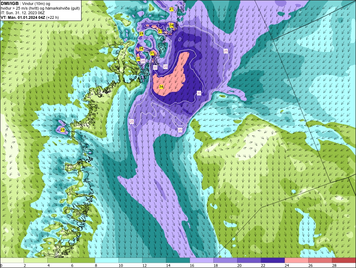
Task: Click the legend scale number 20
Action: (239, 266)
